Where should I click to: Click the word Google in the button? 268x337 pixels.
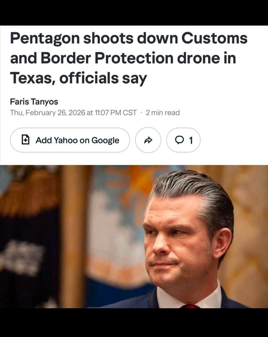105,141
